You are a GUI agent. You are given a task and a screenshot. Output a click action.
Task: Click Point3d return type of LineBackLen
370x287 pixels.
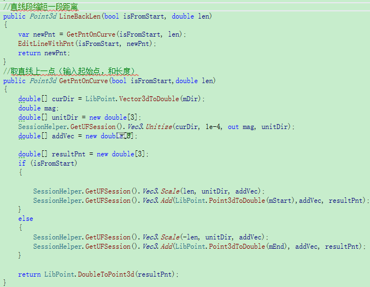click(43, 16)
